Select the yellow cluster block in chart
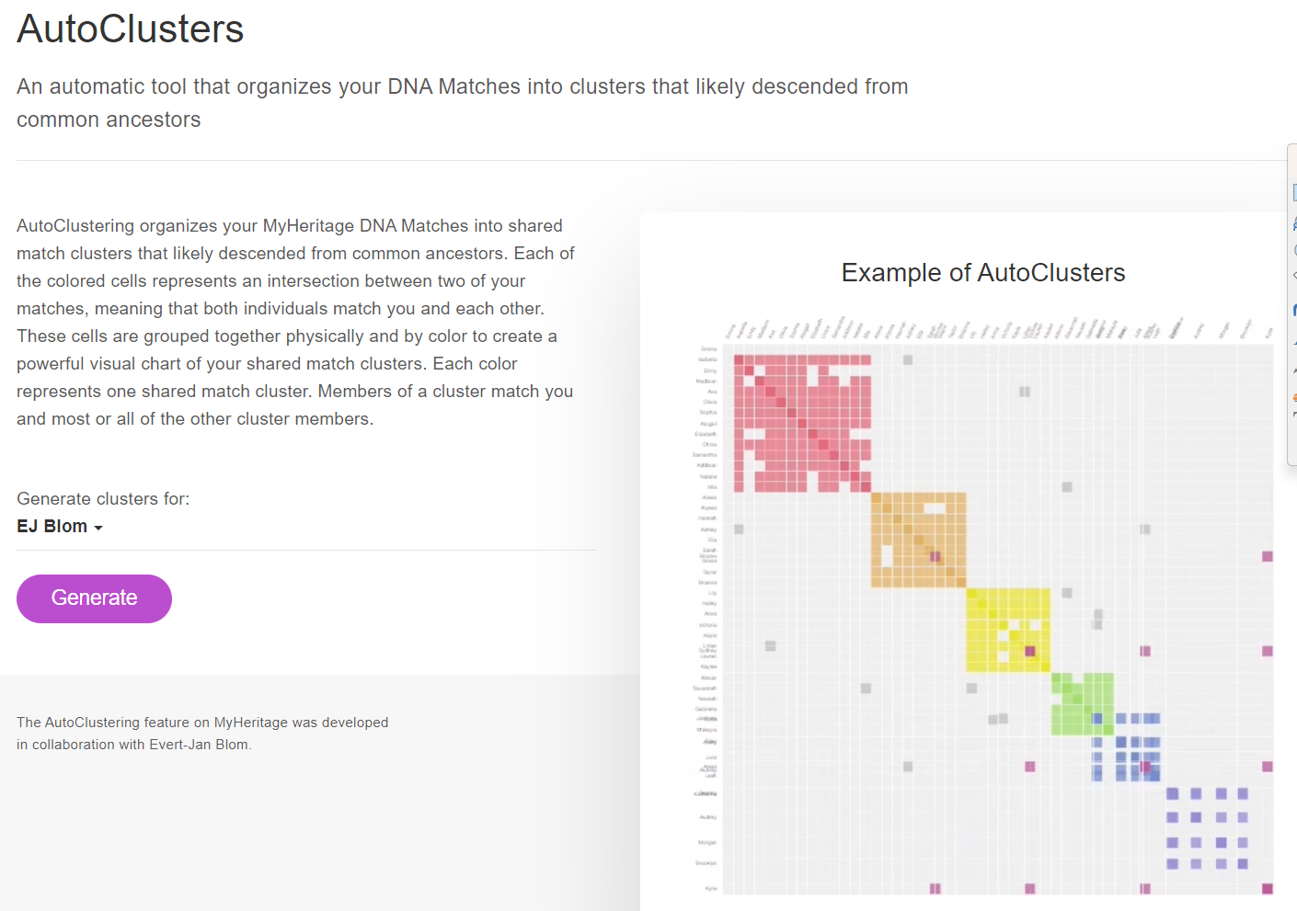 [1008, 630]
